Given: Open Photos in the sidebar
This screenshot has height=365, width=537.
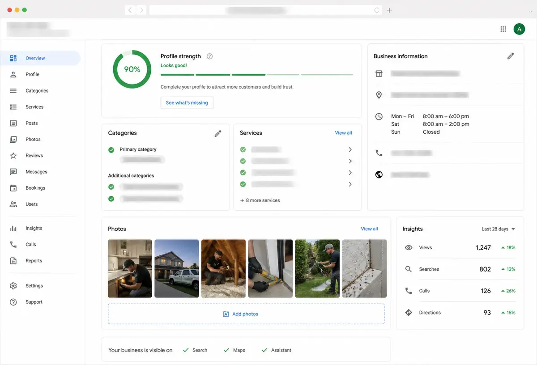Looking at the screenshot, I should [x=33, y=140].
